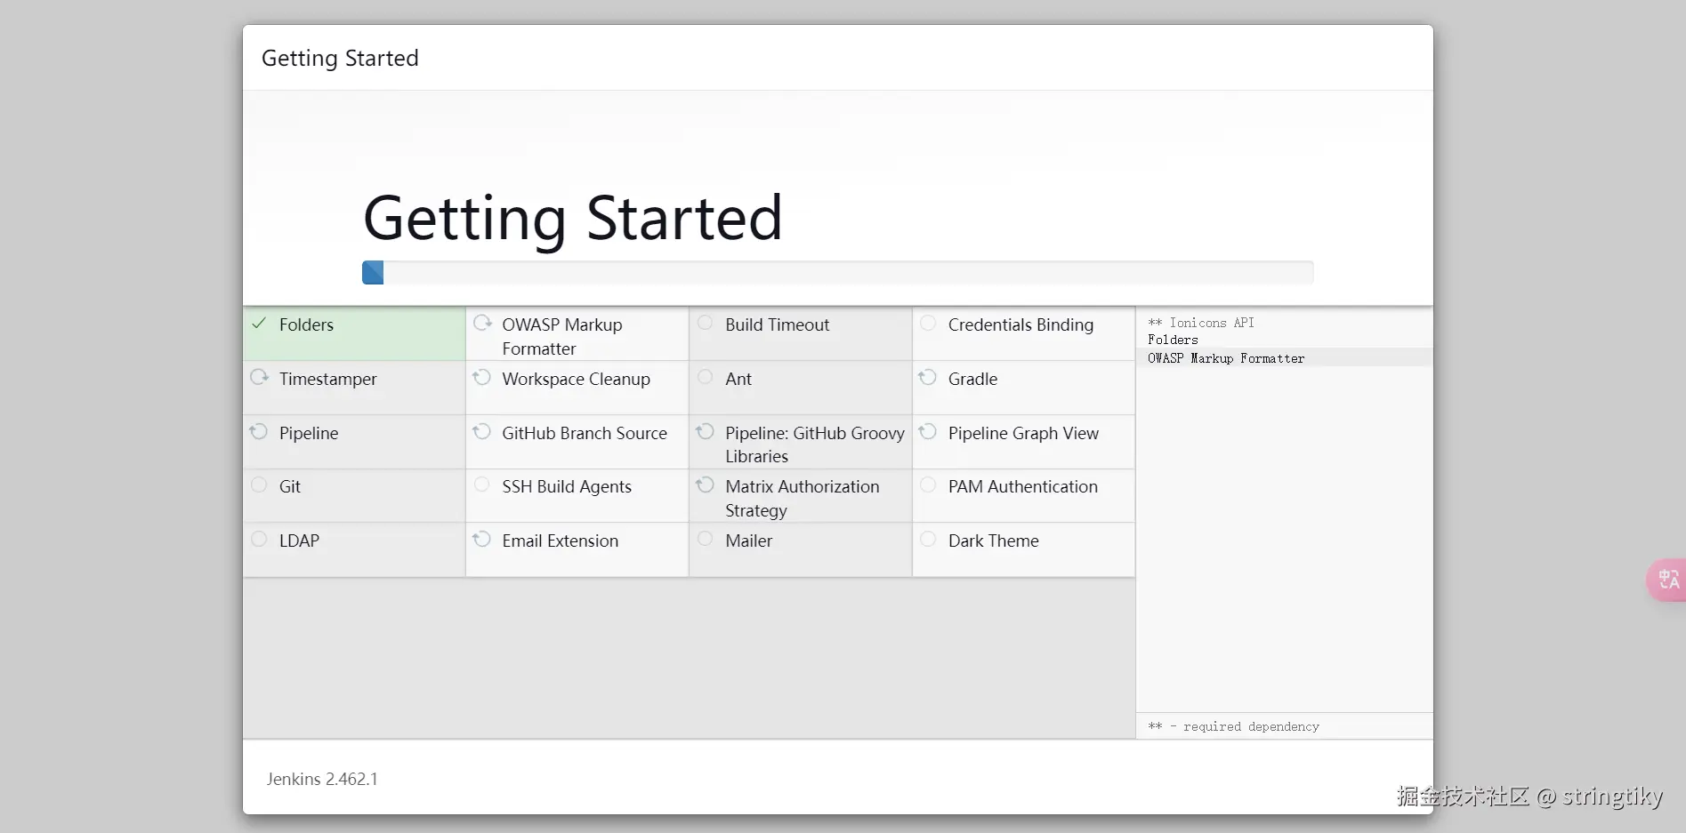Click the status icon for GitHub Branch Source
Image resolution: width=1686 pixels, height=833 pixels.
(x=481, y=431)
